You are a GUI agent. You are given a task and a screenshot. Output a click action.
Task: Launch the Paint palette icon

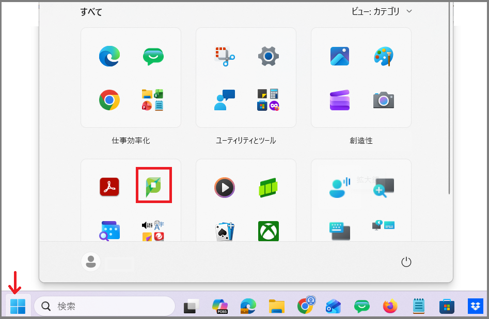(384, 56)
